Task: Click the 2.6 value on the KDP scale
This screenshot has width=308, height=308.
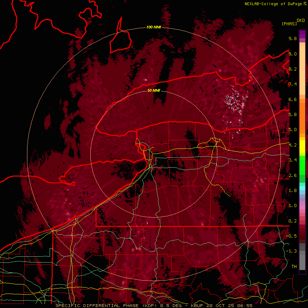Action: (x=293, y=175)
